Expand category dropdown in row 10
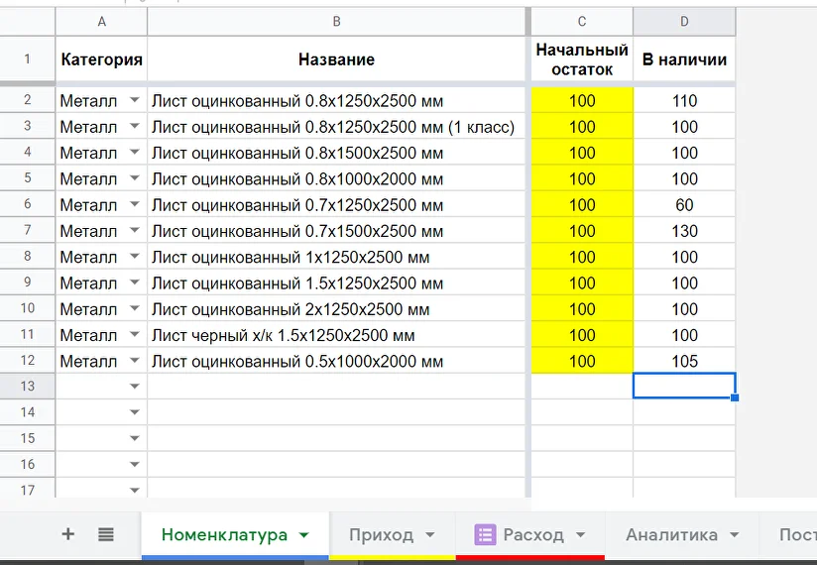The width and height of the screenshot is (817, 565). point(135,308)
